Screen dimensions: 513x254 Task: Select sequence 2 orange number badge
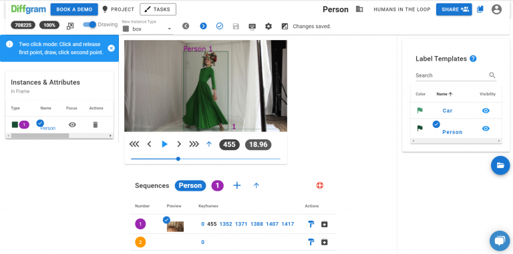[140, 242]
